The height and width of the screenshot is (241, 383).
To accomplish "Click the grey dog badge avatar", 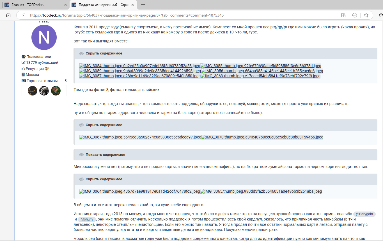I will 44,91.
